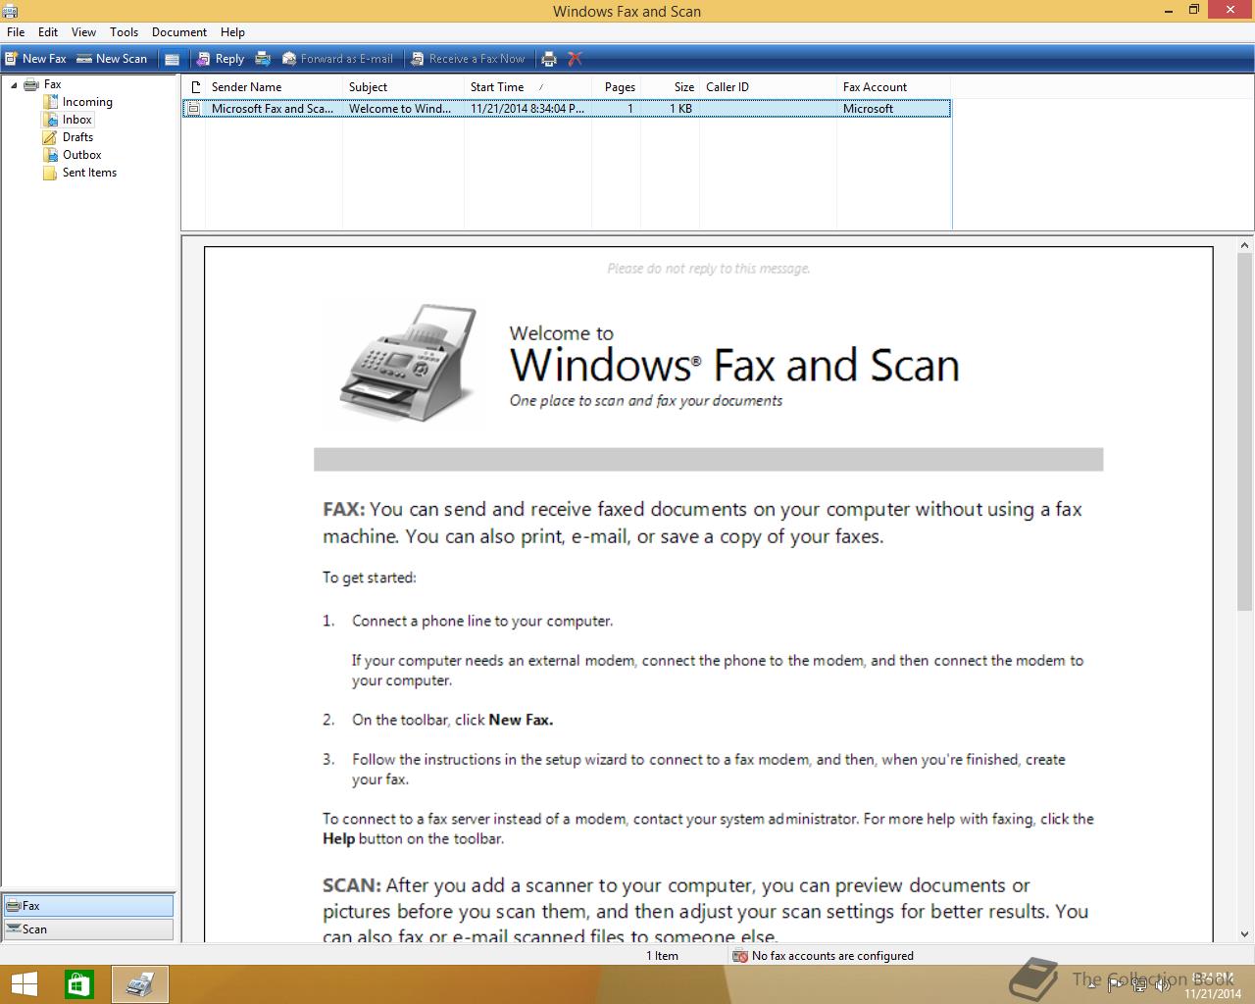Open the Tools menu
Screen dimensions: 1255x1004
click(x=124, y=32)
